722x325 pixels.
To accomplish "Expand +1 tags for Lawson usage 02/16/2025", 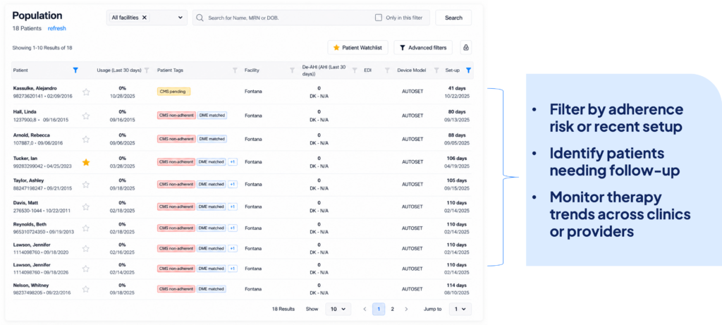I will 233,248.
